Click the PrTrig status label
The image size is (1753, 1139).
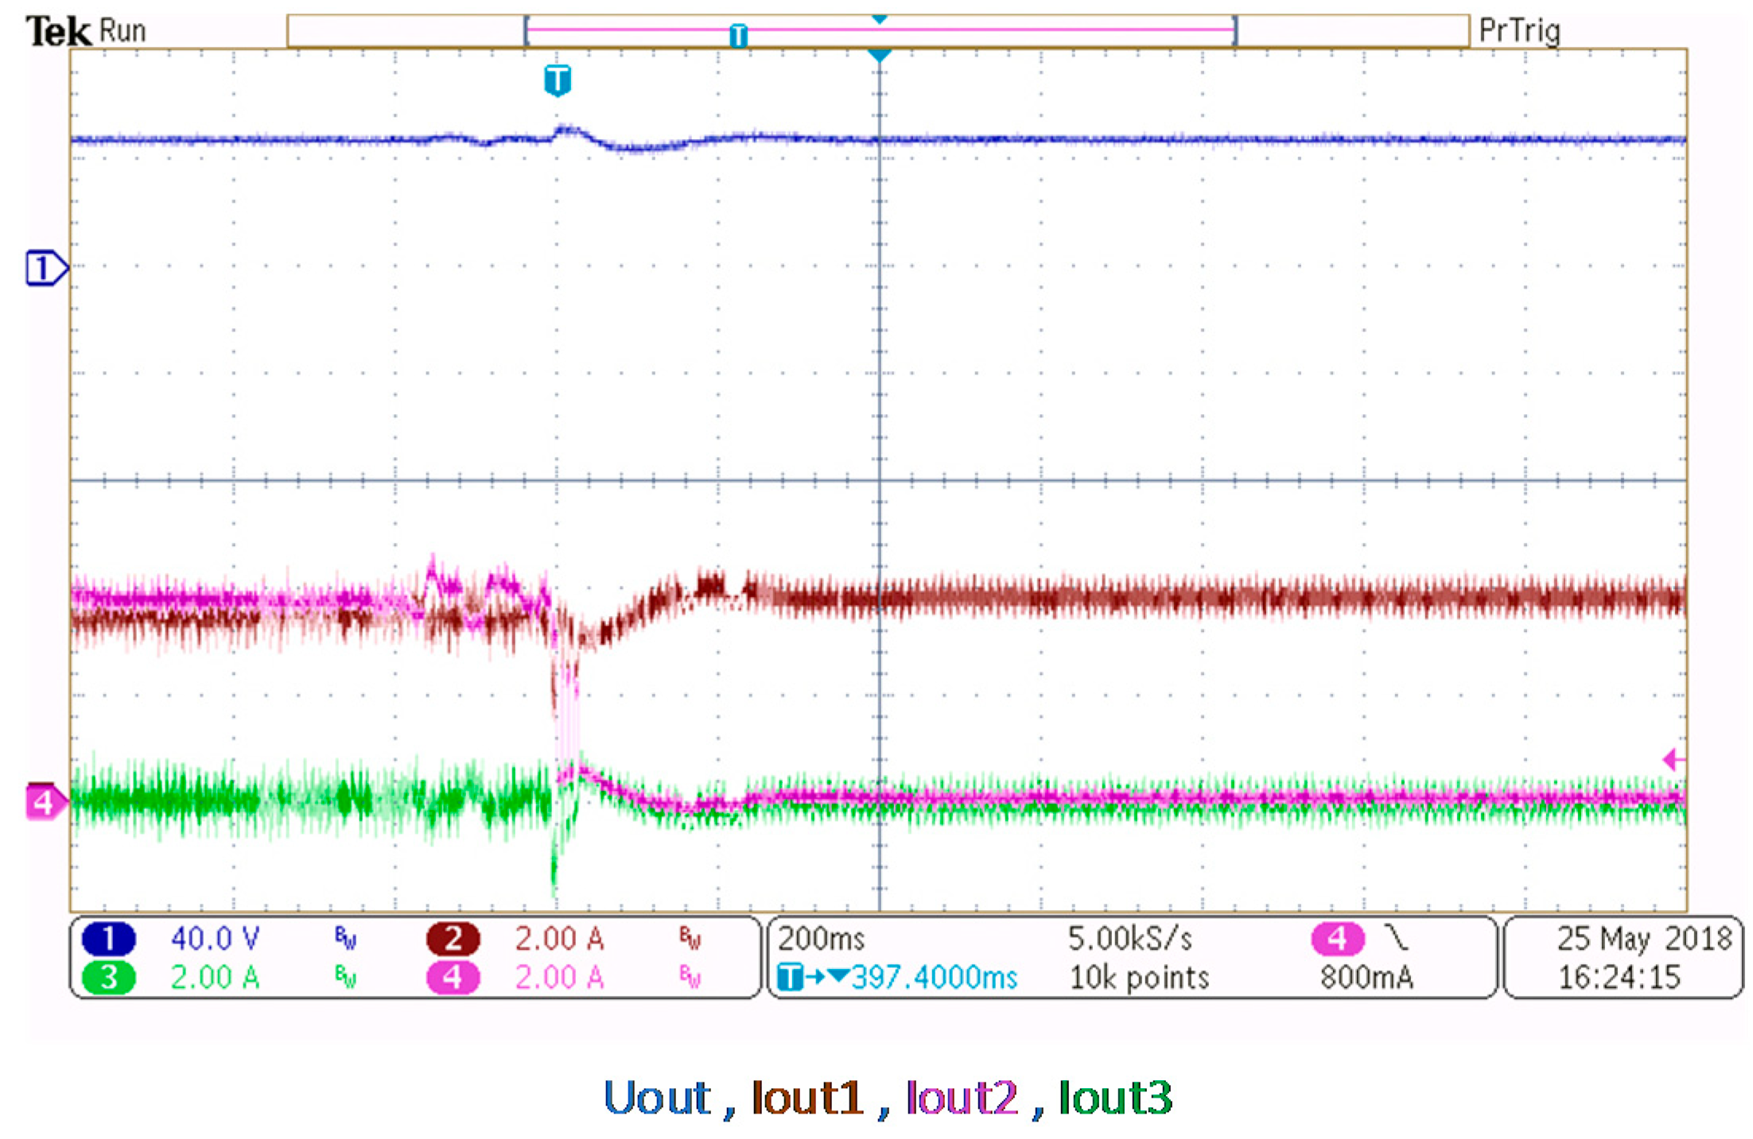tap(1519, 31)
